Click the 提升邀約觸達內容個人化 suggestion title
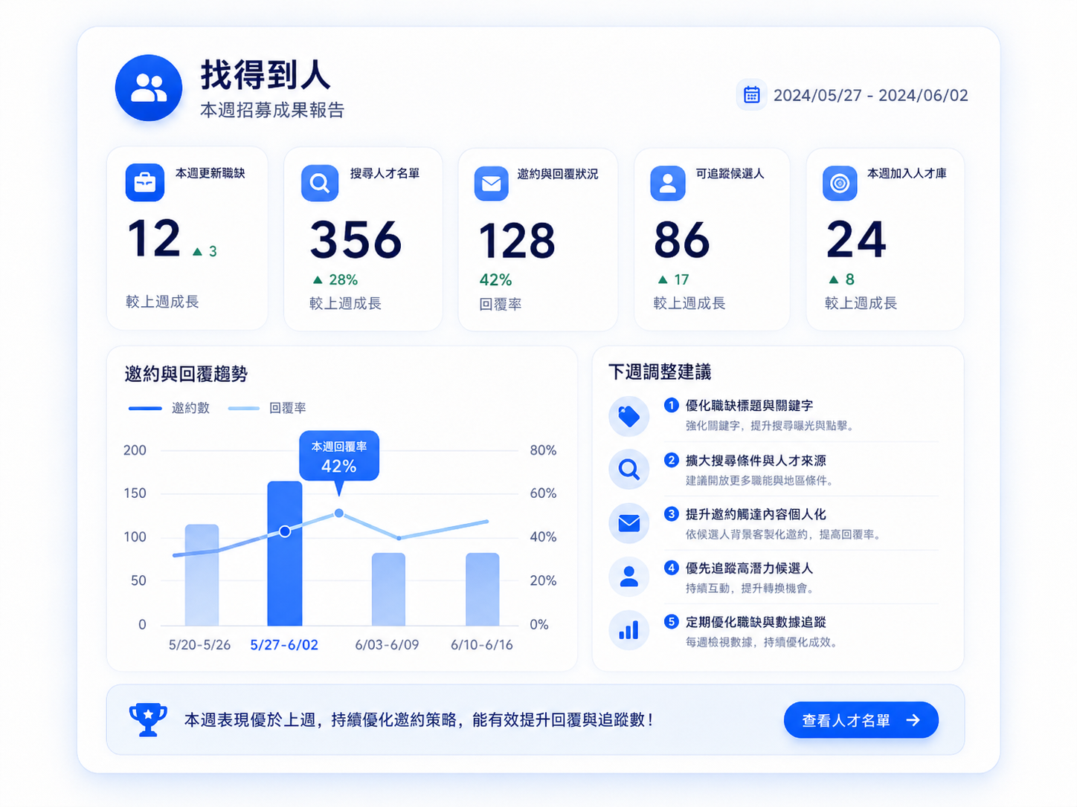Image resolution: width=1077 pixels, height=807 pixels. coord(756,514)
